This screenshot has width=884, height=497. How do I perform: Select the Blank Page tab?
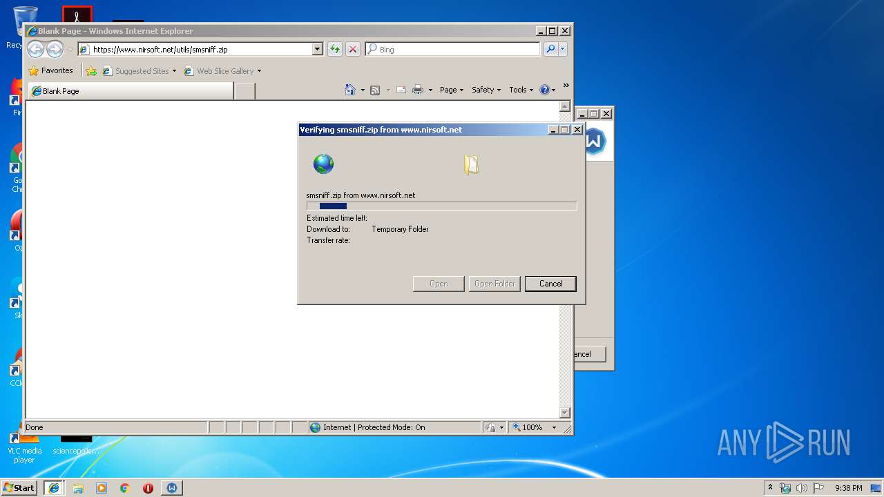(x=131, y=91)
